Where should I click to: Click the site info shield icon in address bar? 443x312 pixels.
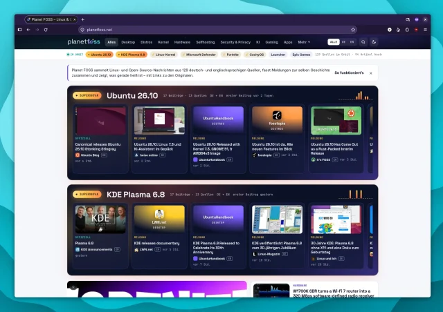82,30
